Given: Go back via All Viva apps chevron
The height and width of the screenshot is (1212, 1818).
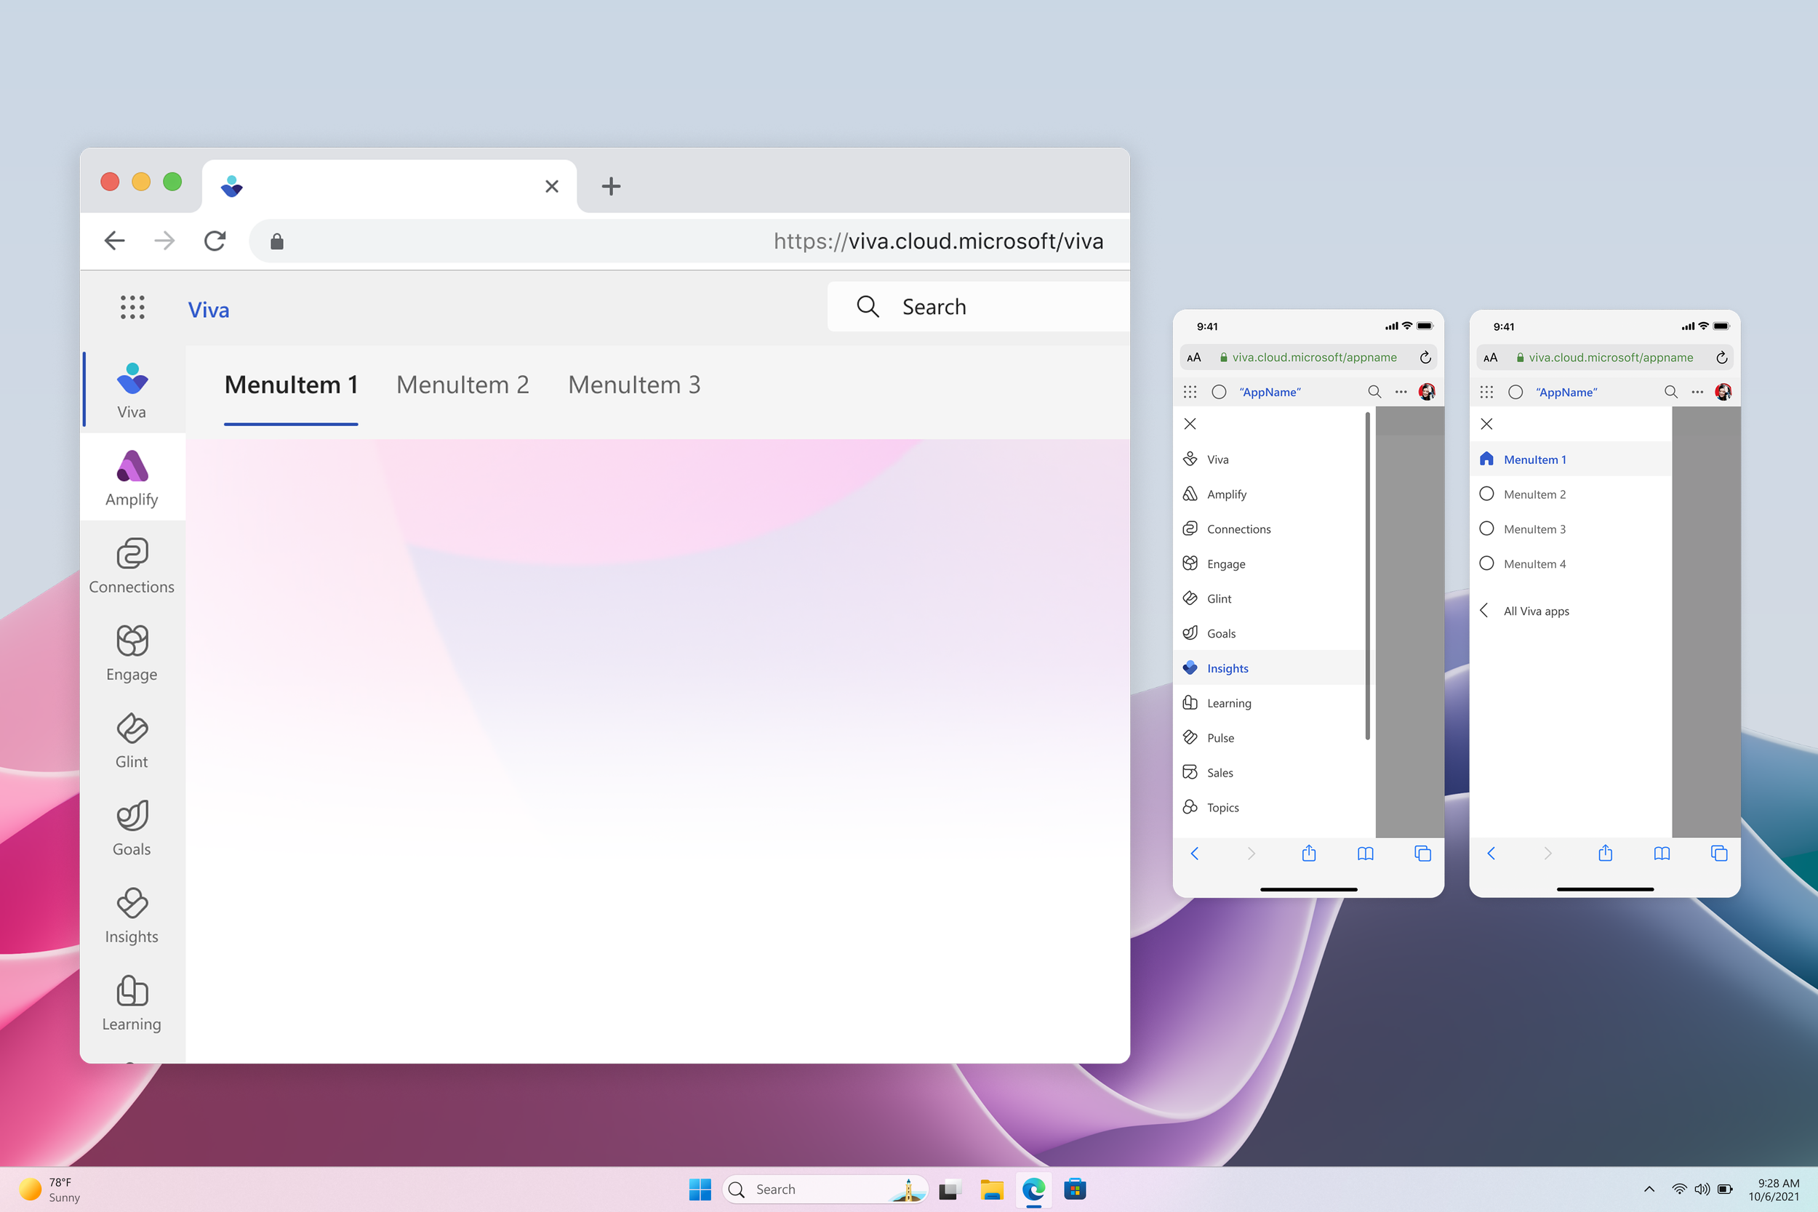Looking at the screenshot, I should (x=1484, y=611).
